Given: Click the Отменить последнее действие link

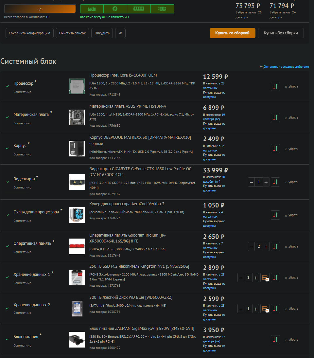Looking at the screenshot, I should (x=286, y=67).
